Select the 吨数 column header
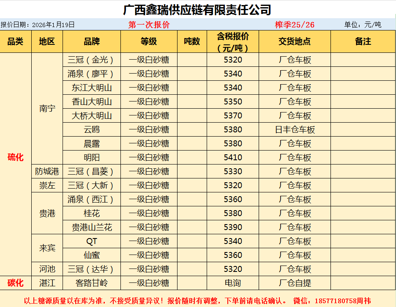 click(192, 41)
